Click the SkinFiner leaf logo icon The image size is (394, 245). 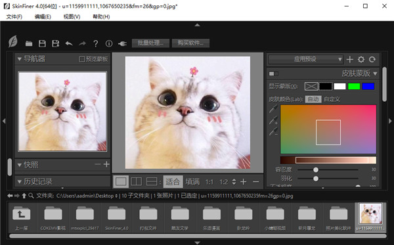[13, 41]
